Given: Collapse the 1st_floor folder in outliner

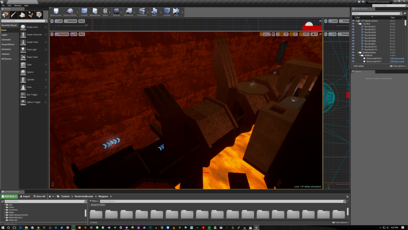Looking at the screenshot, I should (x=358, y=24).
